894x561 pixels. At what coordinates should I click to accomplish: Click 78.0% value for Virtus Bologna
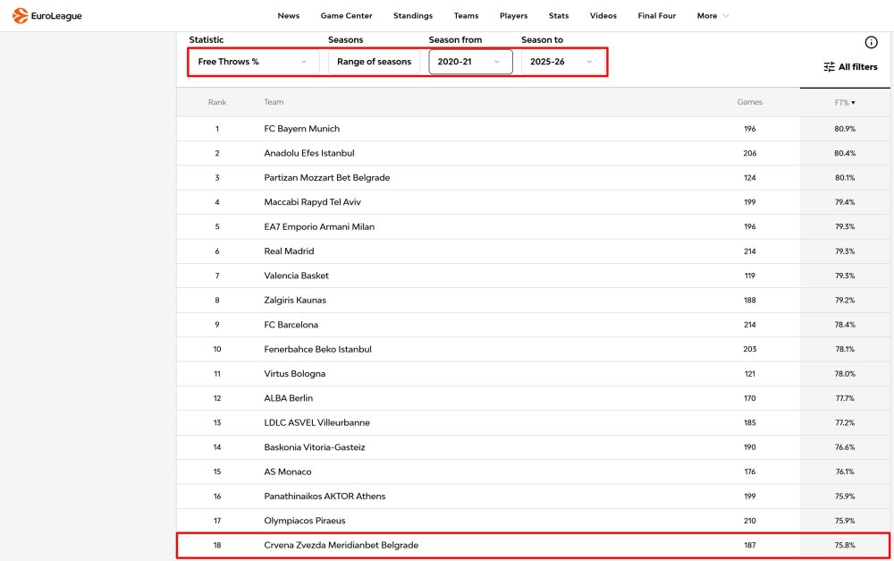click(845, 374)
